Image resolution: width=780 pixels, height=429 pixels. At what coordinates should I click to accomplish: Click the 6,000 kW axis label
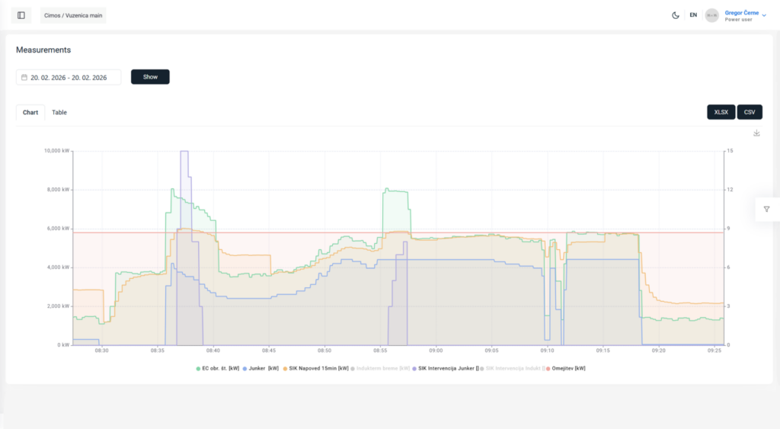58,229
